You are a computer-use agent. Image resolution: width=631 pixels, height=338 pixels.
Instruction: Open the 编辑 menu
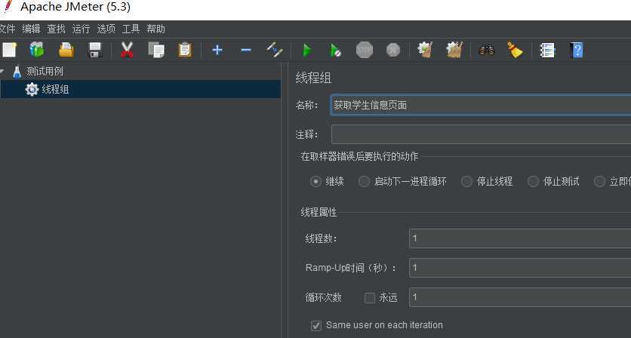(31, 29)
